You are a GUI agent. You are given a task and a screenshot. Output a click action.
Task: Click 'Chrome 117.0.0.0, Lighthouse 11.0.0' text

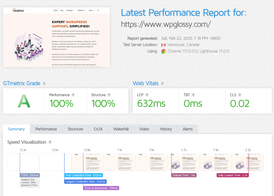(x=198, y=51)
